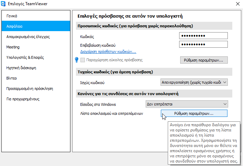
Task: Open the Meeting settings category
Action: (36, 47)
